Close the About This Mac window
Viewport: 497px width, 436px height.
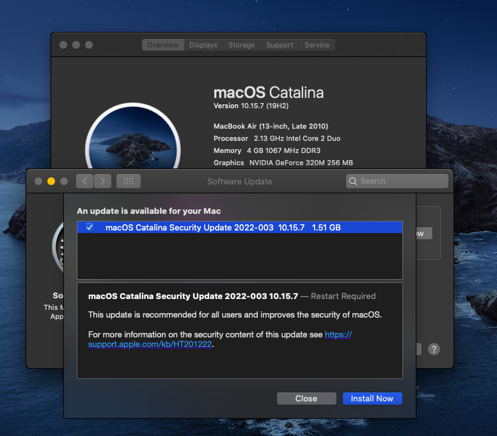pyautogui.click(x=63, y=45)
